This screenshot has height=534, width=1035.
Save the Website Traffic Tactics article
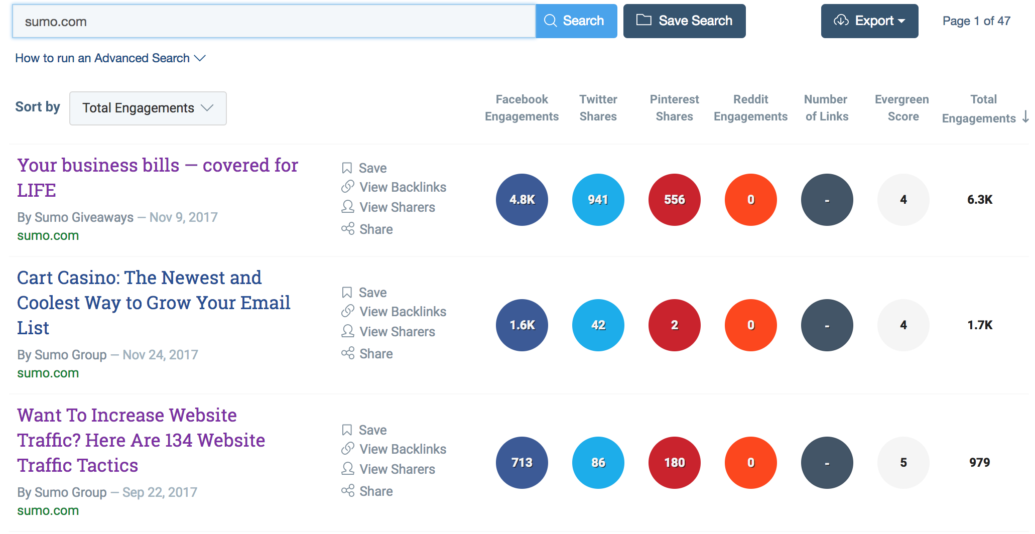click(x=364, y=430)
